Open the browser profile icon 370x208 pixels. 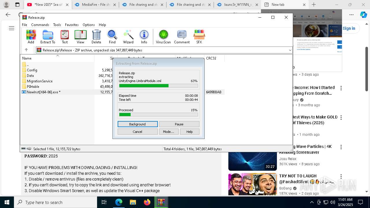coord(6,5)
